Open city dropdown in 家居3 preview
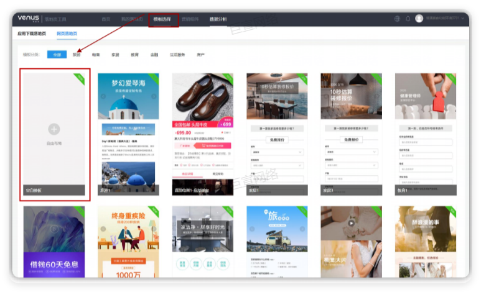This screenshot has width=481, height=292. point(351,152)
